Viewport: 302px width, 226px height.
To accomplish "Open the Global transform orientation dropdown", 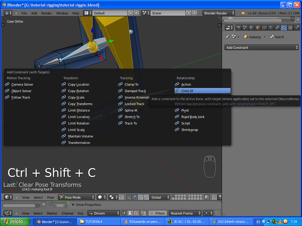I will point(160,197).
